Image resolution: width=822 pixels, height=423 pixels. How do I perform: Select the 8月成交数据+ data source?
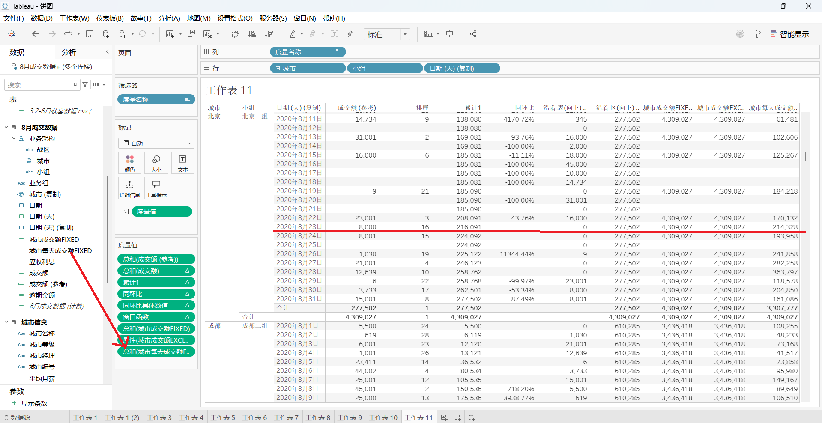[x=56, y=66]
